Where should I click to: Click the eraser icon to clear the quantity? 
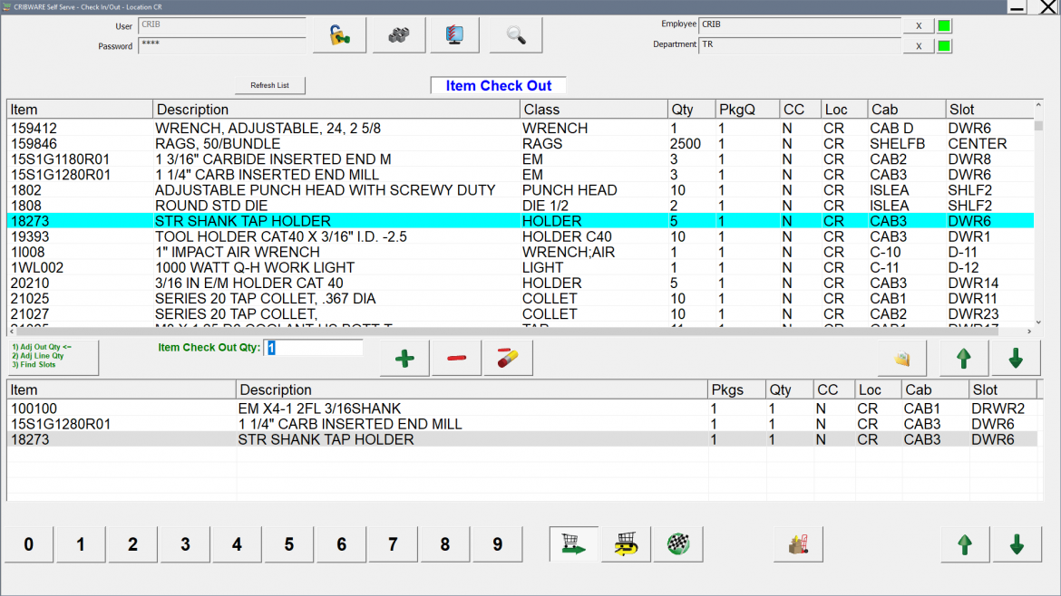[x=507, y=357]
